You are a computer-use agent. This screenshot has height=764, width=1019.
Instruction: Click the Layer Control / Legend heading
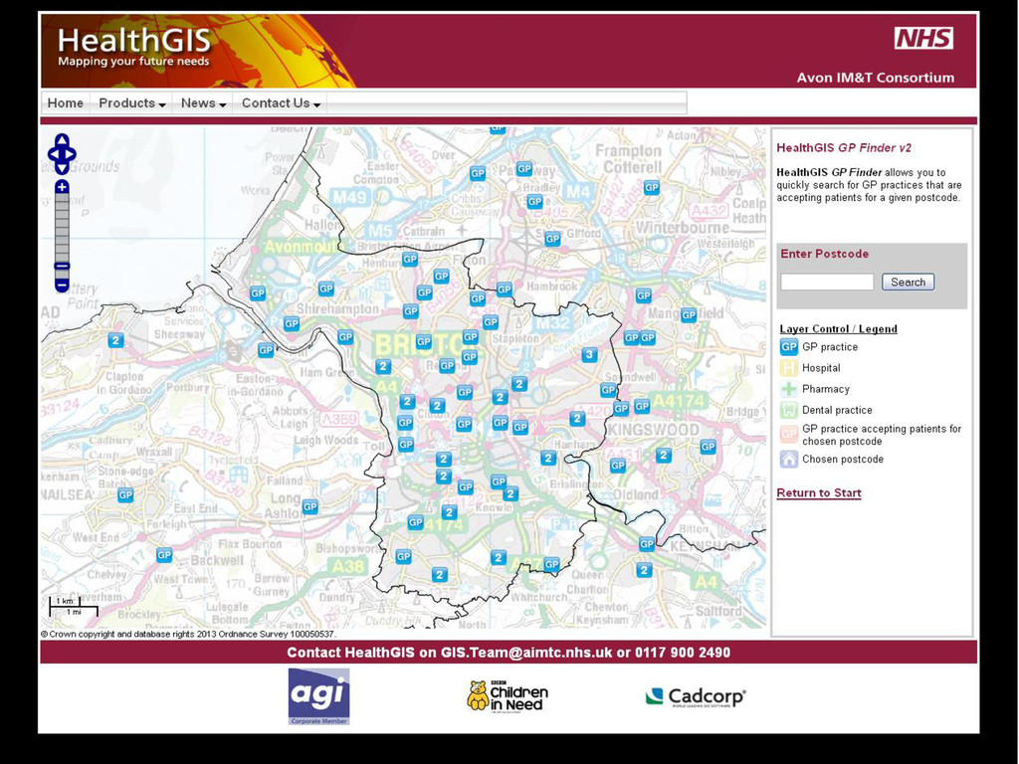838,328
